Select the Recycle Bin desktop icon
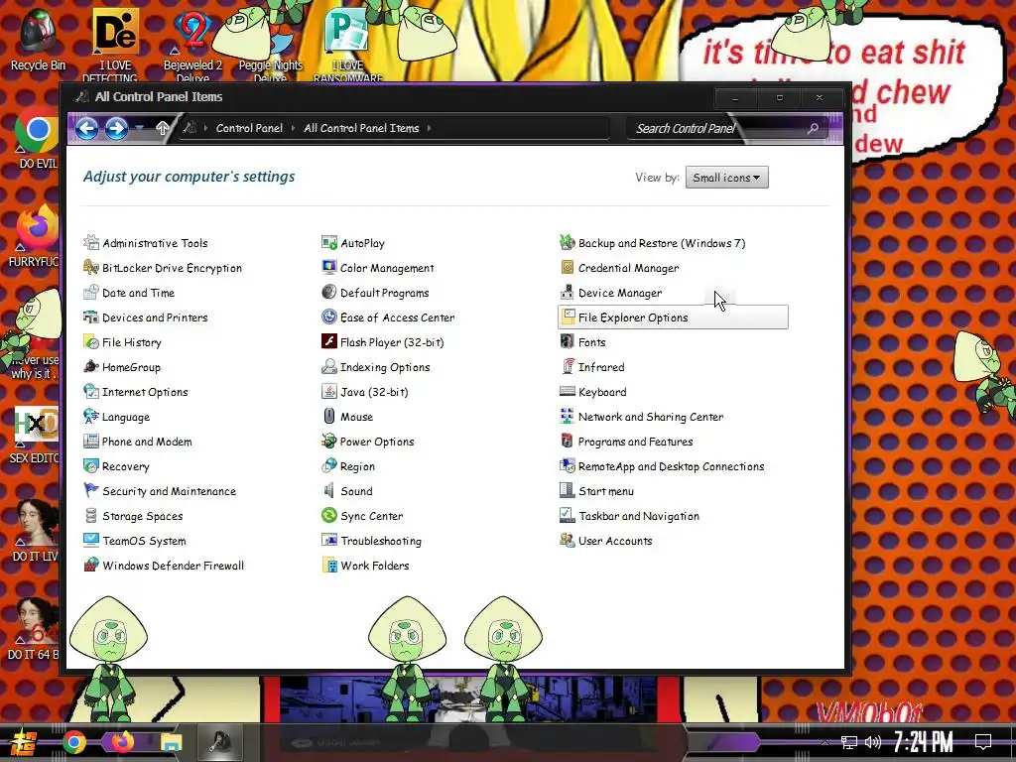1016x762 pixels. (39, 40)
